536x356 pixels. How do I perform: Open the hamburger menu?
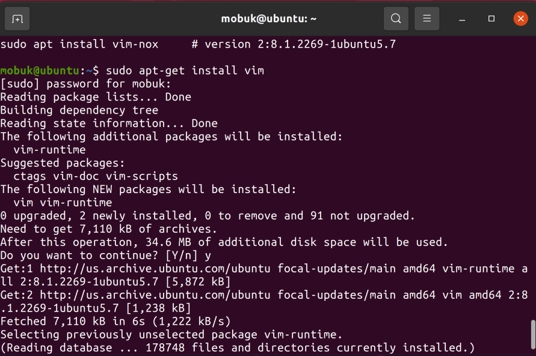tap(427, 19)
